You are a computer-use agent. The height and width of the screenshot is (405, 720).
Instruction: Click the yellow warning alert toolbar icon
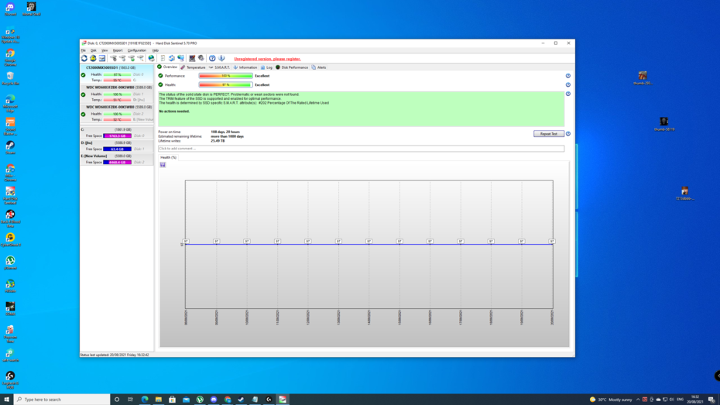tap(93, 58)
